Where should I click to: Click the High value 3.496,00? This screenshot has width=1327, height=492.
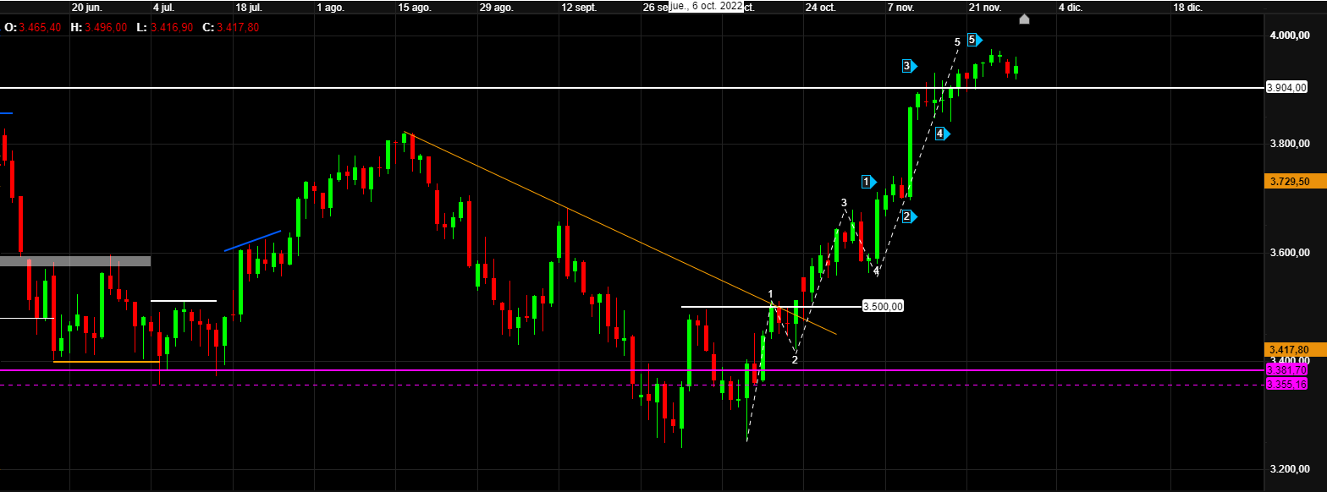106,28
